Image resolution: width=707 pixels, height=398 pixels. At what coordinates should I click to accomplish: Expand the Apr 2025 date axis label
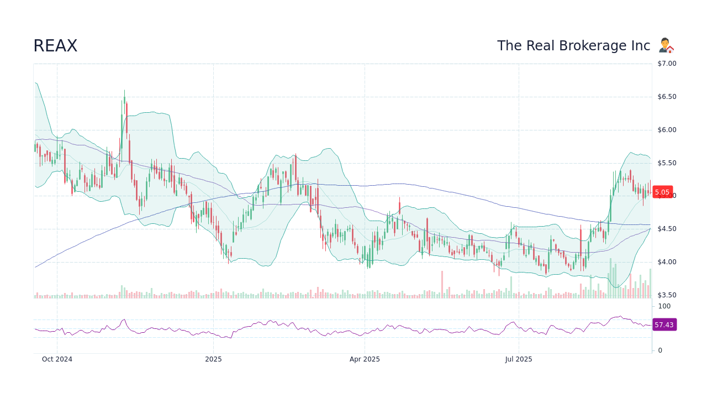365,359
